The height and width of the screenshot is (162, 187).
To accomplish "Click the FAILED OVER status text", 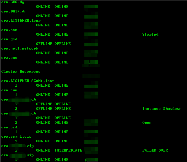I will 155,150.
